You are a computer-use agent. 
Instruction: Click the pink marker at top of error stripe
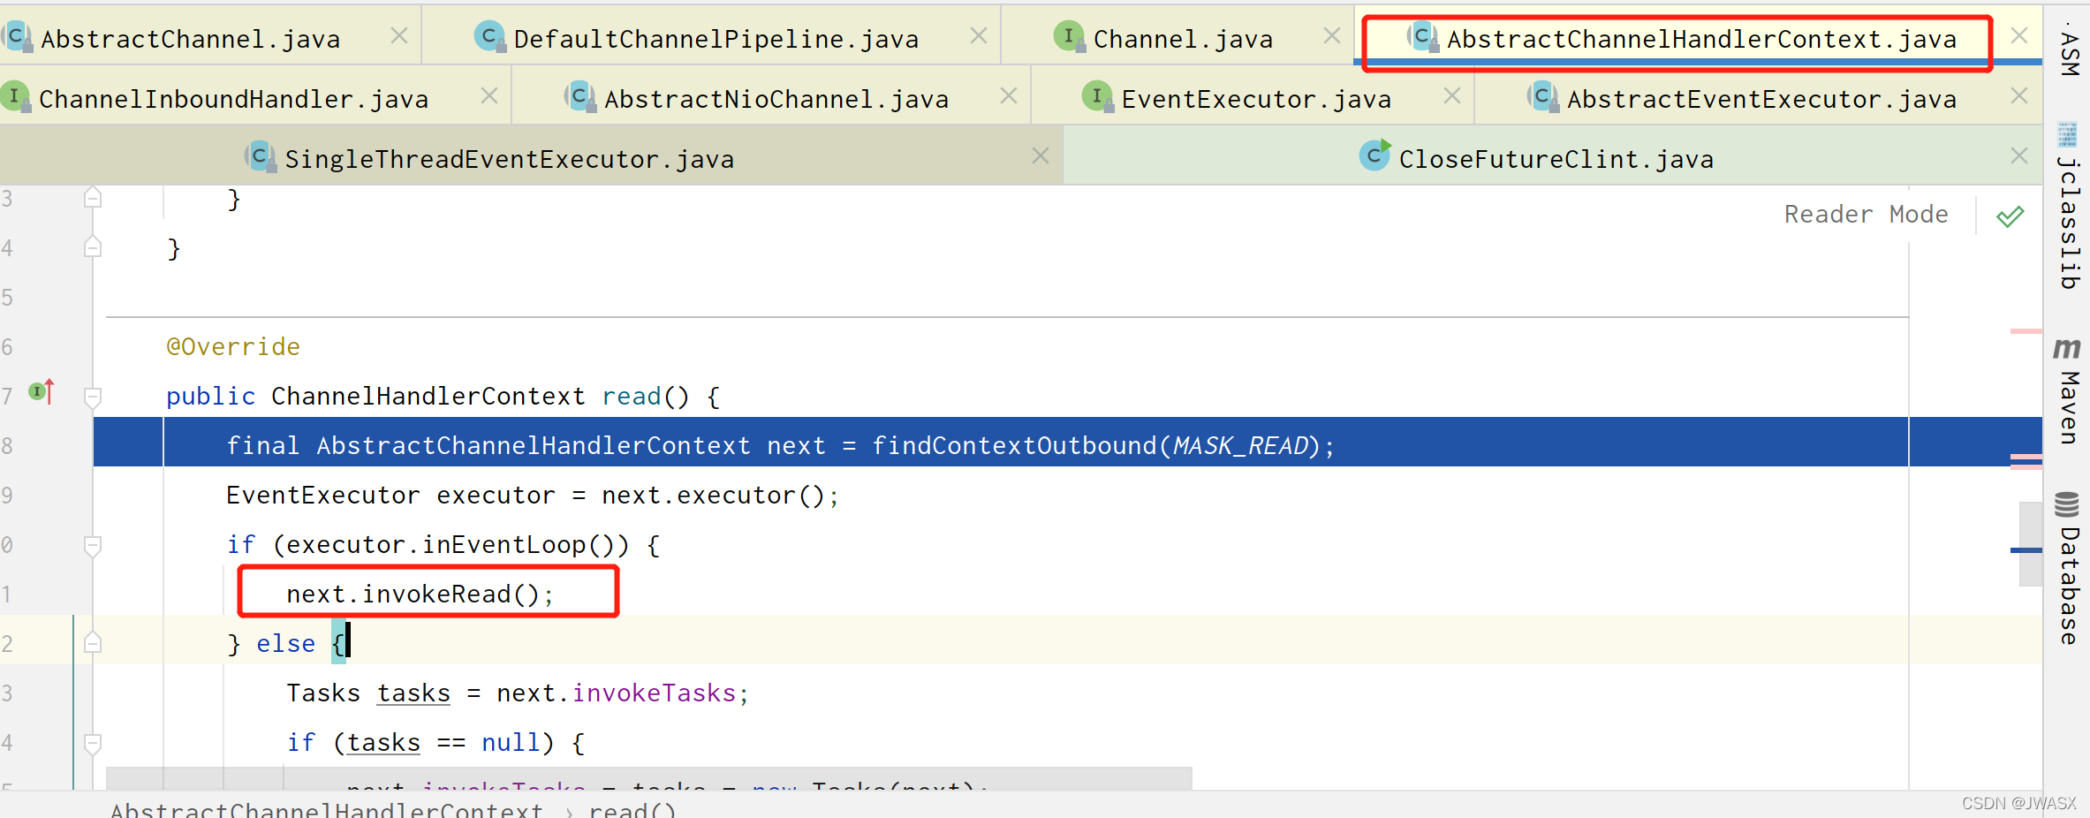(2026, 331)
